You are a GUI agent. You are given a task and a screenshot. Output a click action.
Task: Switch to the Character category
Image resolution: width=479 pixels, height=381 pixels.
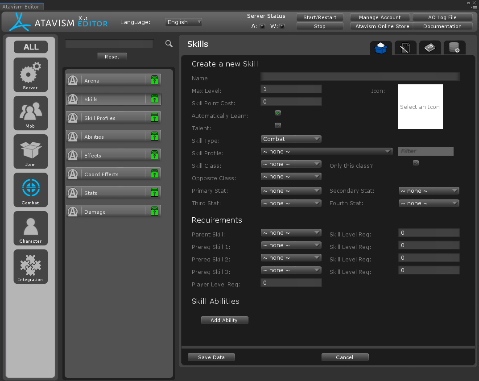point(30,228)
